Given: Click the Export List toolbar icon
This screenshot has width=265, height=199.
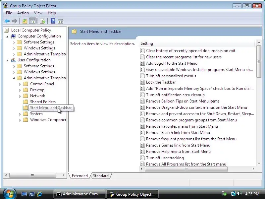Looking at the screenshot, I should pyautogui.click(x=43, y=21).
